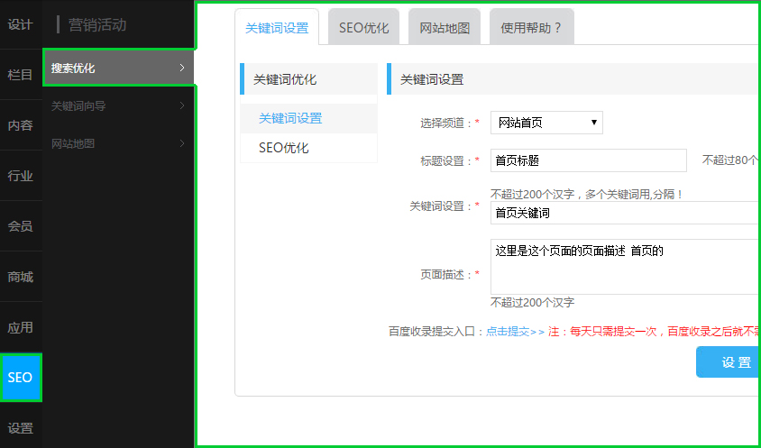Expand the 搜索优化 submenu item

pos(118,68)
